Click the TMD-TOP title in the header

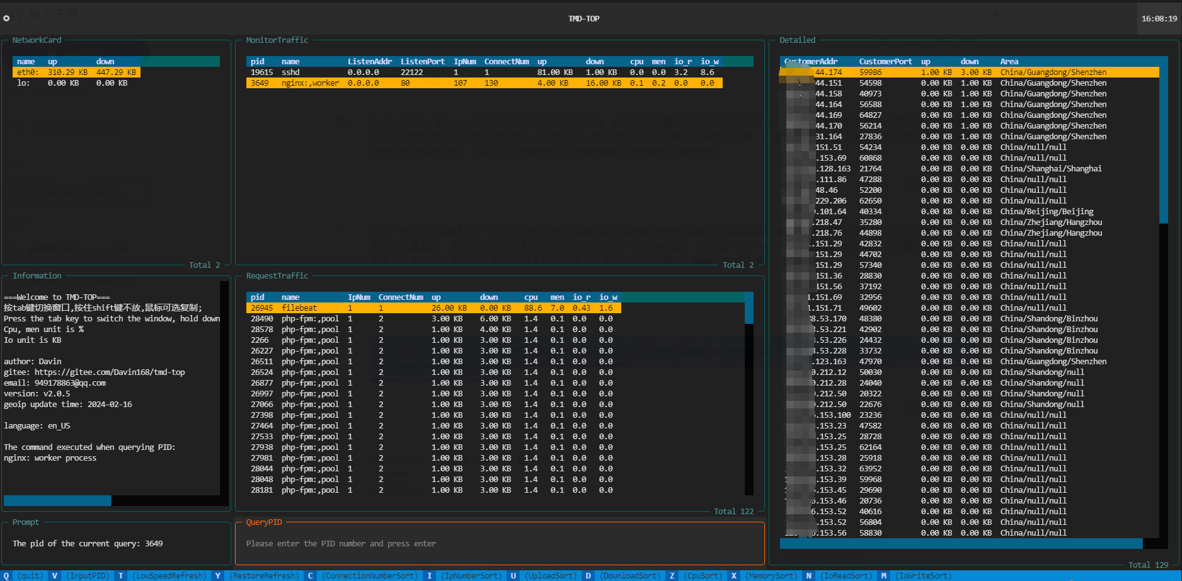click(584, 19)
